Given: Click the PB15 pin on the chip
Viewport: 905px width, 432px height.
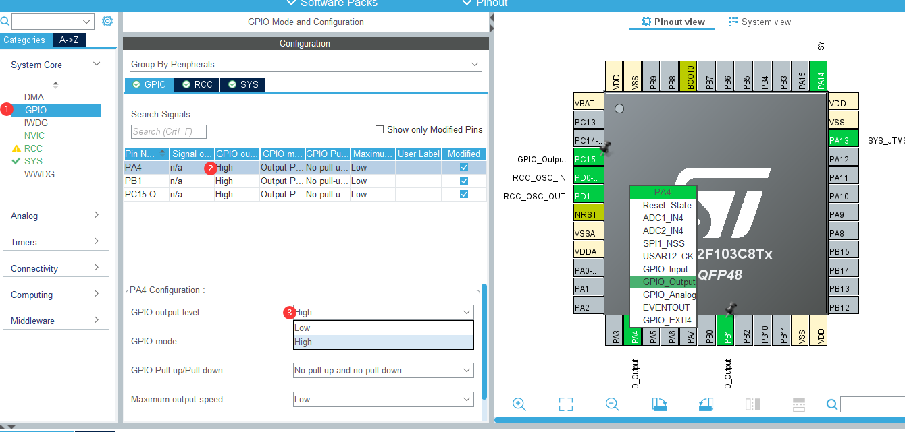Looking at the screenshot, I should coord(843,251).
